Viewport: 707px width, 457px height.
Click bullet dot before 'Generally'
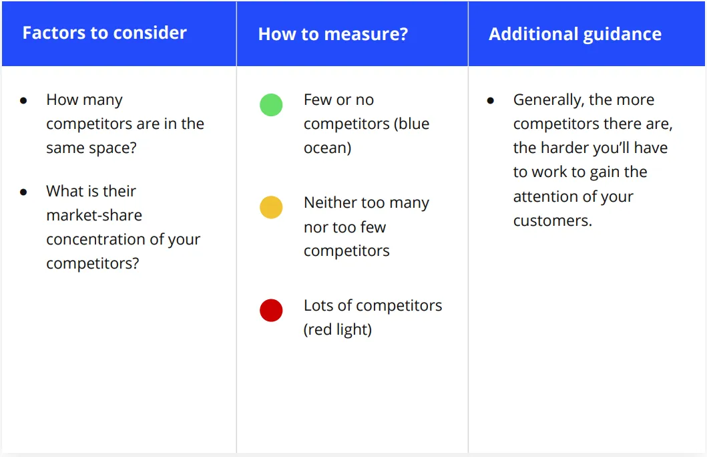[x=491, y=101]
